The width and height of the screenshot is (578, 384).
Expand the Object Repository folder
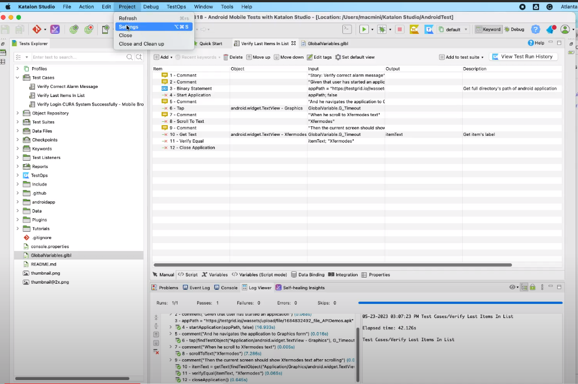pyautogui.click(x=18, y=113)
